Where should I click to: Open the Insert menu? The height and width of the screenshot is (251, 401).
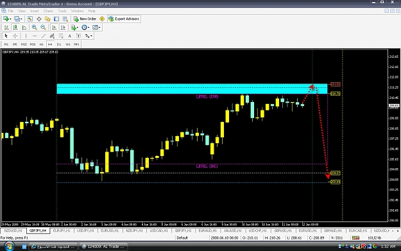coord(35,11)
